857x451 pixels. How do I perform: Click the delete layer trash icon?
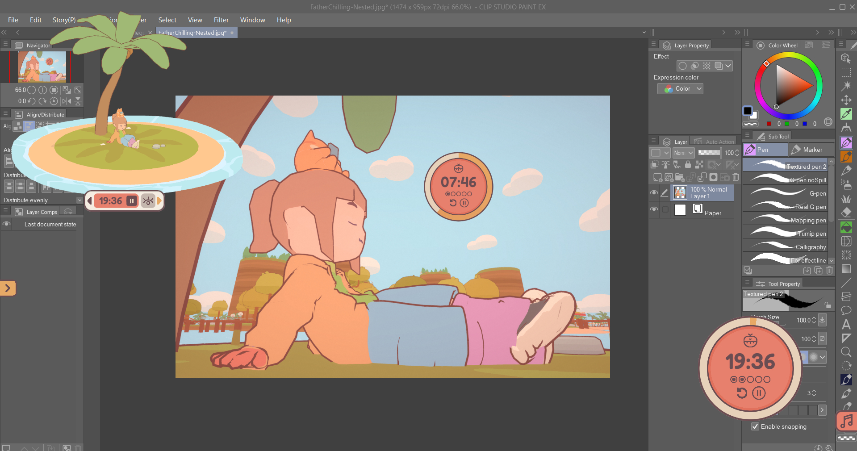coord(736,177)
